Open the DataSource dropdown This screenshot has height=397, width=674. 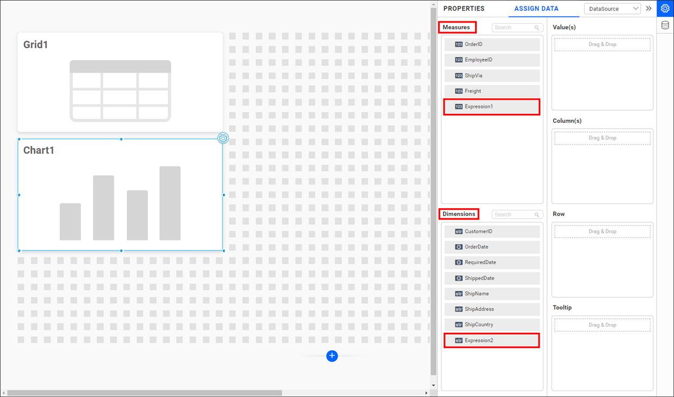[612, 9]
